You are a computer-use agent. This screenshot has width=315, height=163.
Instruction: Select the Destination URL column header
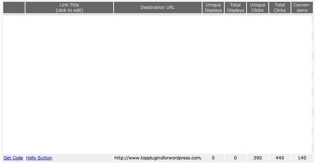pyautogui.click(x=158, y=8)
